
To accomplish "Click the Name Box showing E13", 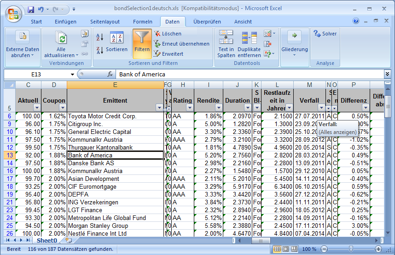I will 36,74.
